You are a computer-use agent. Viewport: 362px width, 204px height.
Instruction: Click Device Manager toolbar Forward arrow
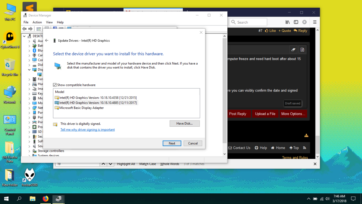(x=30, y=29)
